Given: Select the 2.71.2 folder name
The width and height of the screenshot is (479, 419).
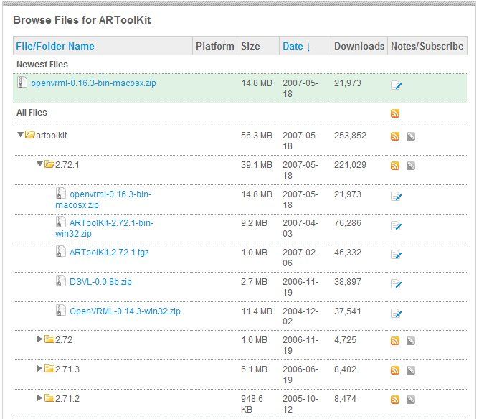Looking at the screenshot, I should point(67,399).
